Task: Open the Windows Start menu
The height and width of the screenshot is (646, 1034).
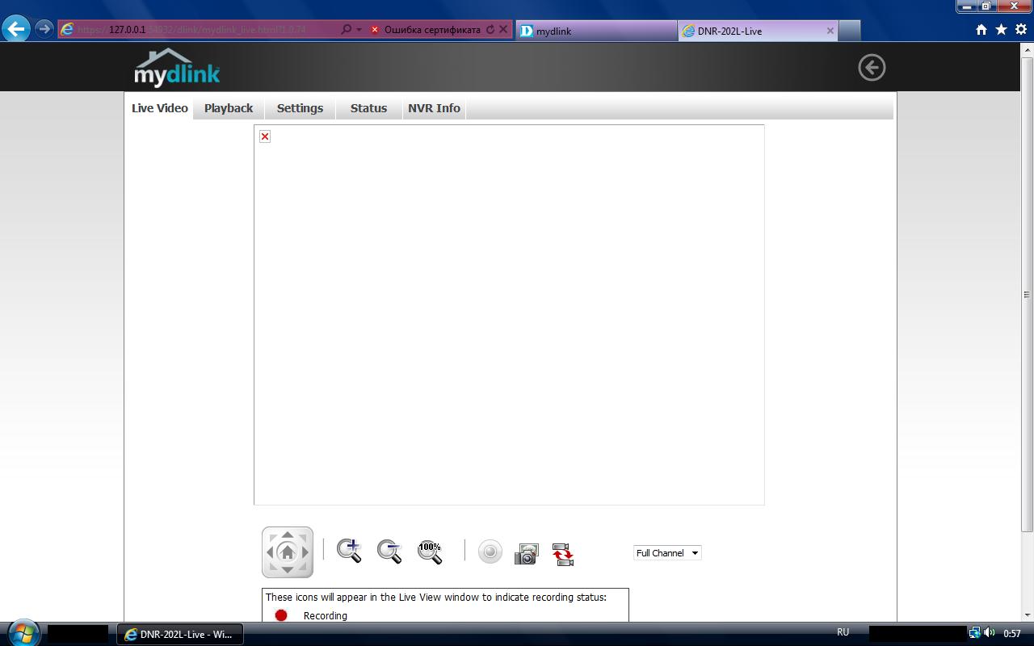Action: (22, 633)
